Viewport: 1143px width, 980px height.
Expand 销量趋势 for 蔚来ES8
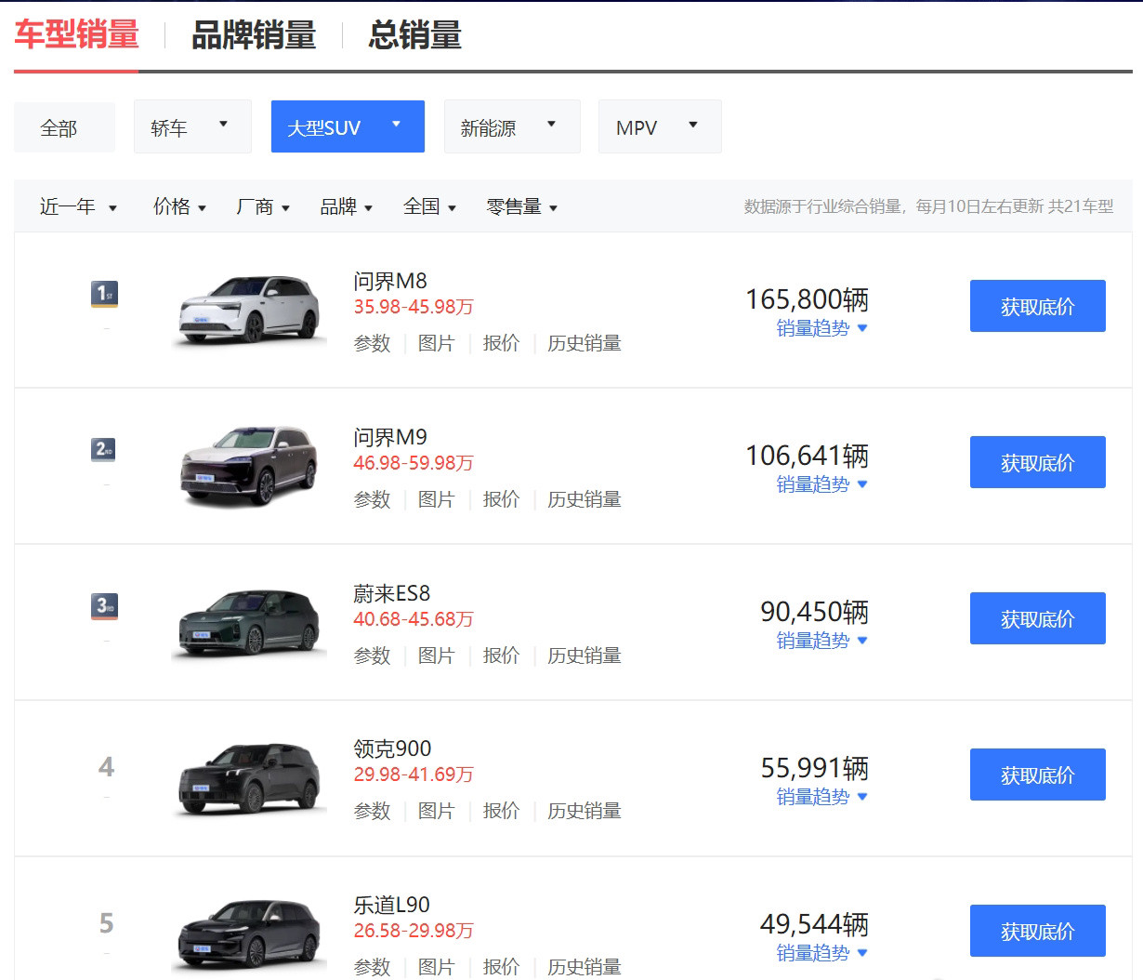click(821, 641)
